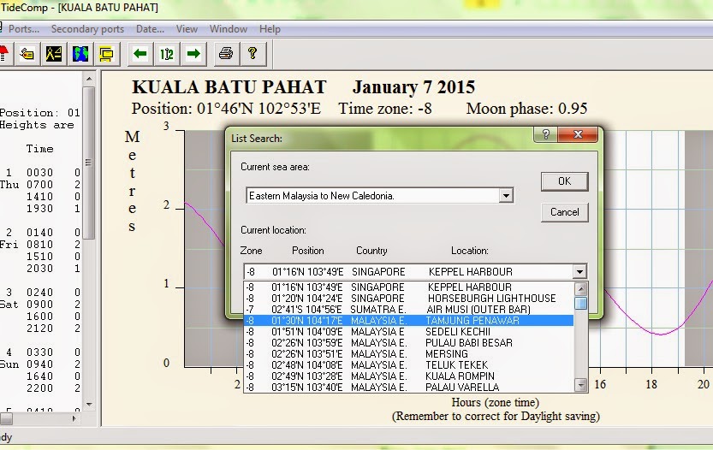Go to next day with green right arrow
The height and width of the screenshot is (450, 713).
[x=193, y=54]
